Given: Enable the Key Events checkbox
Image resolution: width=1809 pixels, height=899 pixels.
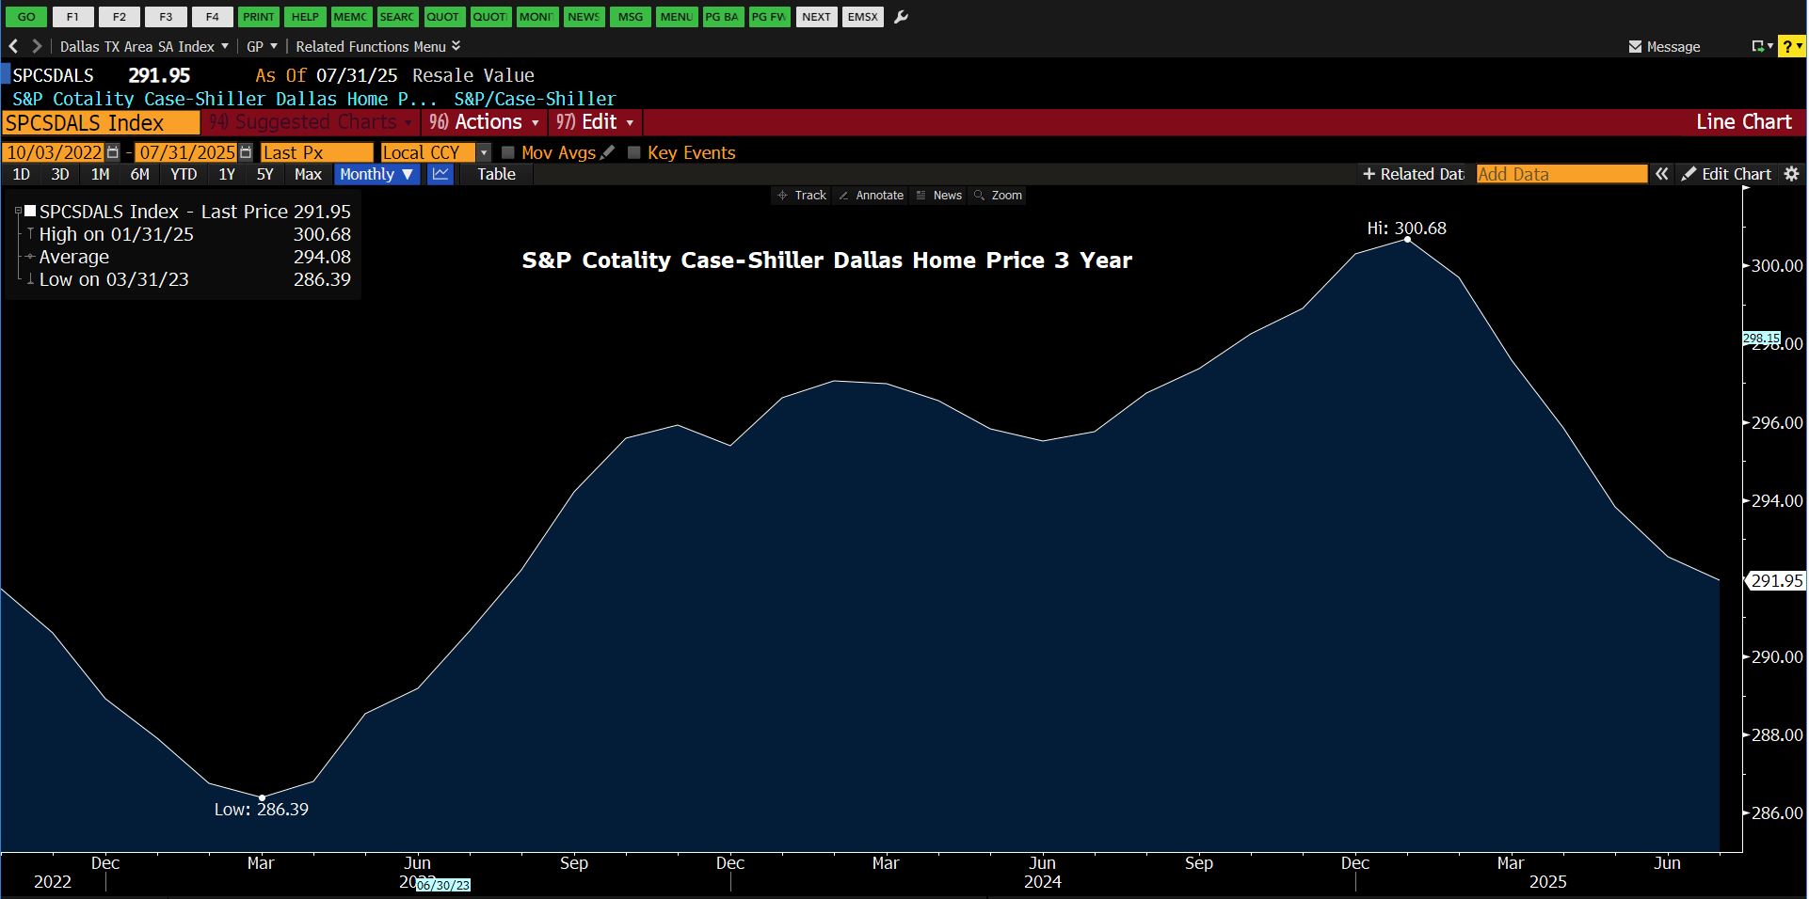Looking at the screenshot, I should click(634, 152).
